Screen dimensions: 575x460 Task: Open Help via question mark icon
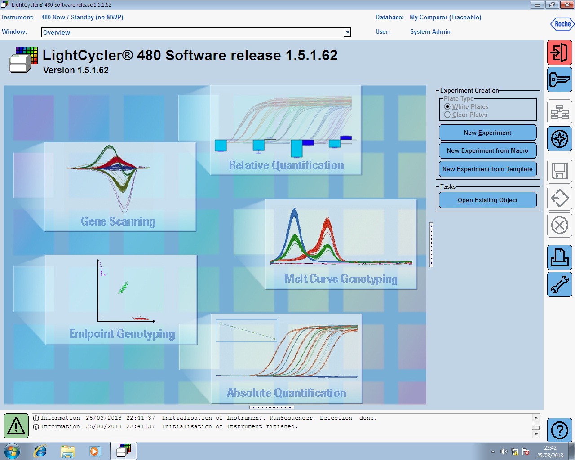tap(559, 430)
